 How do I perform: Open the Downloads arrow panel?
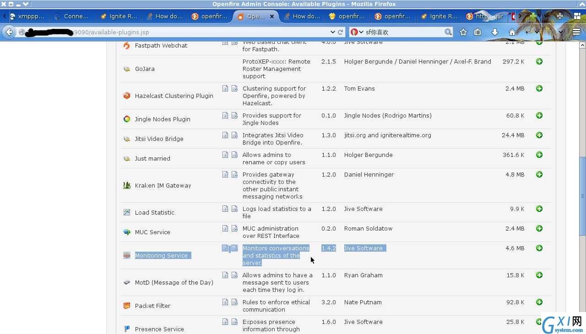494,32
